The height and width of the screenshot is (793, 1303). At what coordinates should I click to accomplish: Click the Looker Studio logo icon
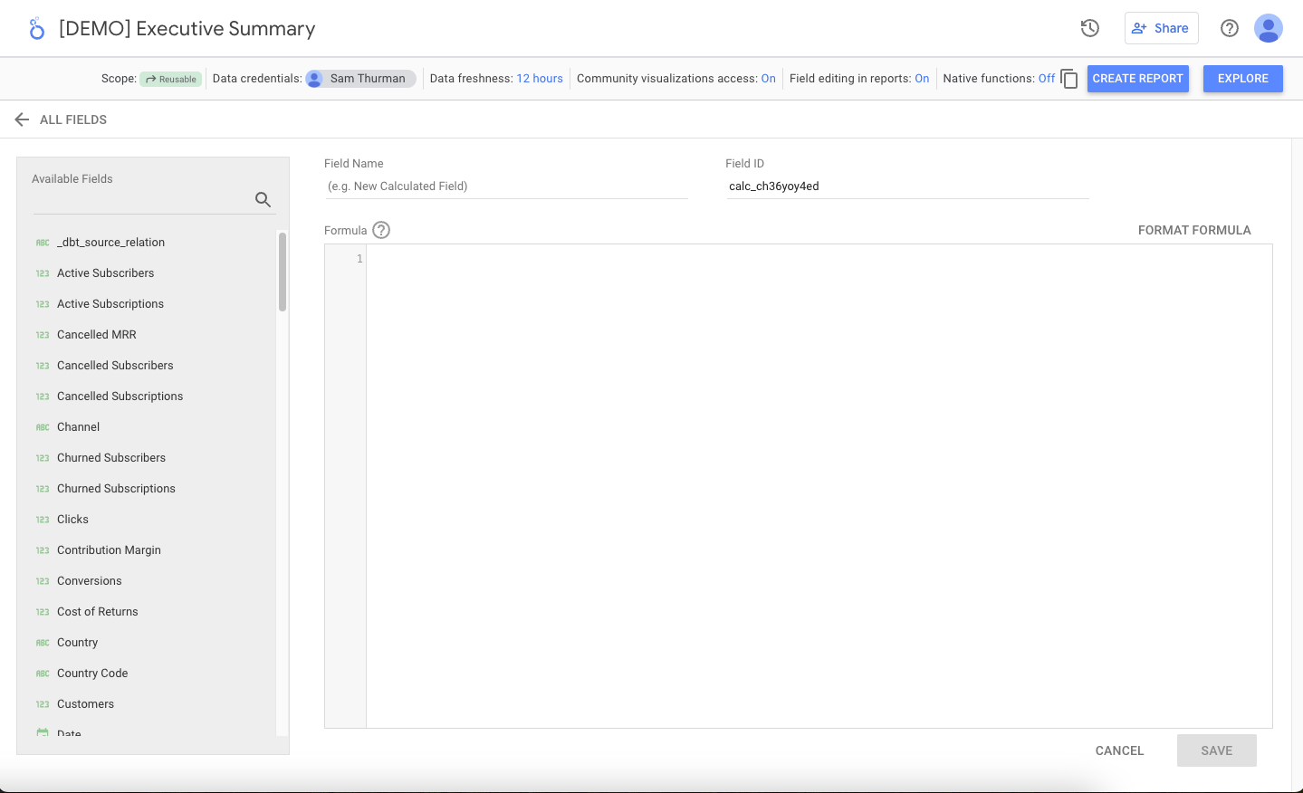36,29
